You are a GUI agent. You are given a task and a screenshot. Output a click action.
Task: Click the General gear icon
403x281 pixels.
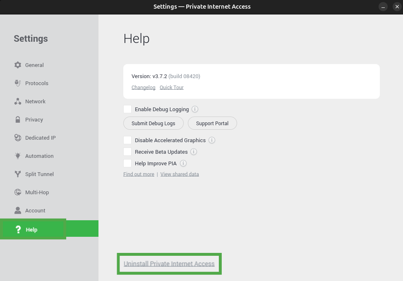pos(18,65)
